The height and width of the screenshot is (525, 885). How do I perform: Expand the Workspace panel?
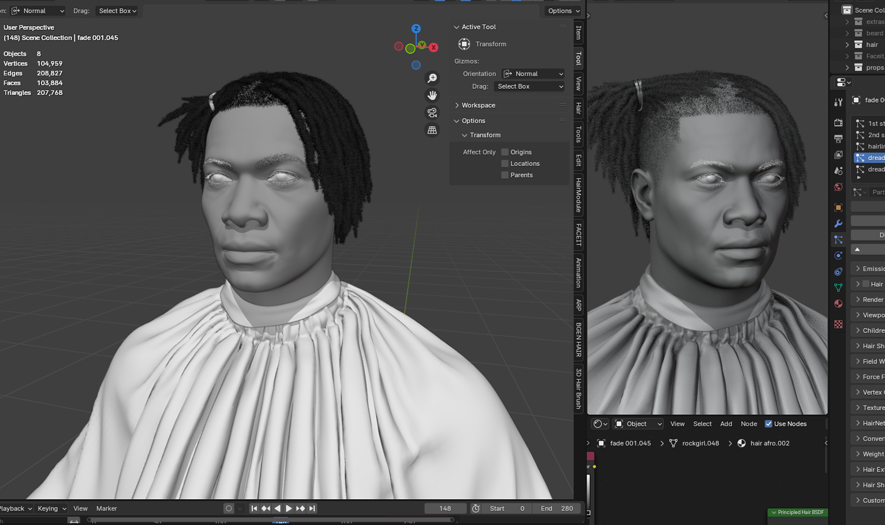pyautogui.click(x=457, y=105)
